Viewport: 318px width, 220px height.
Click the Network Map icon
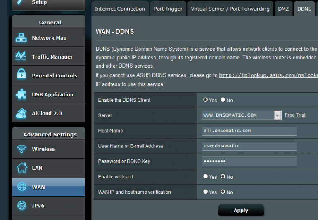point(21,37)
